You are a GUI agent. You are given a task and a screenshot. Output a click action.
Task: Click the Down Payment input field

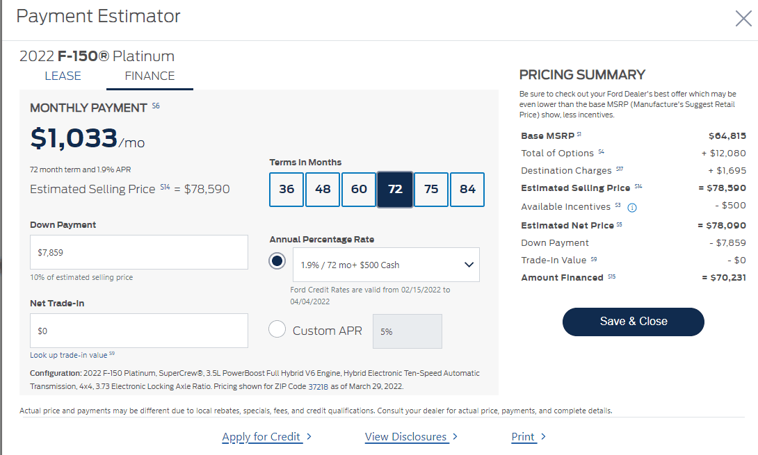(138, 251)
